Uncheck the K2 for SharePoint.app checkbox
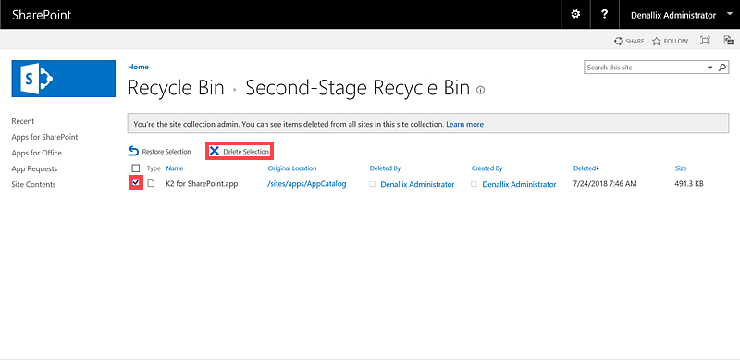Screen dimensions: 740x360 tap(136, 182)
